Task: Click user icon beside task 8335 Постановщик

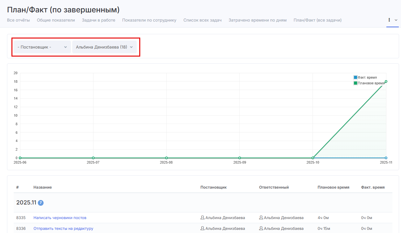Action: [202, 218]
